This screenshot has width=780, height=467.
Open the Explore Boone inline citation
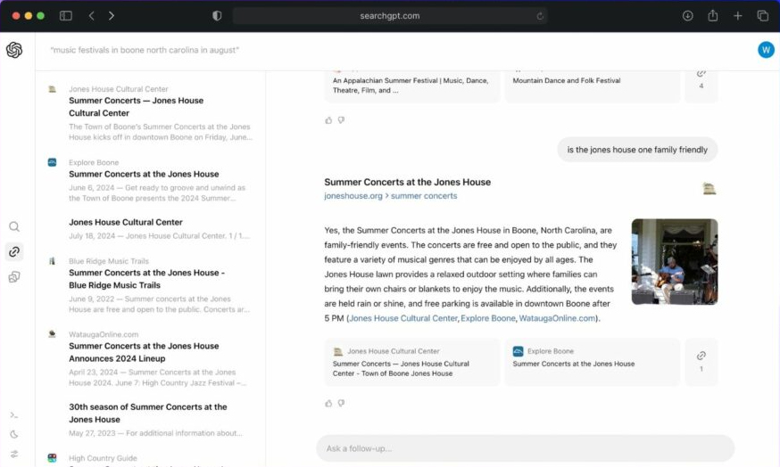pyautogui.click(x=488, y=318)
